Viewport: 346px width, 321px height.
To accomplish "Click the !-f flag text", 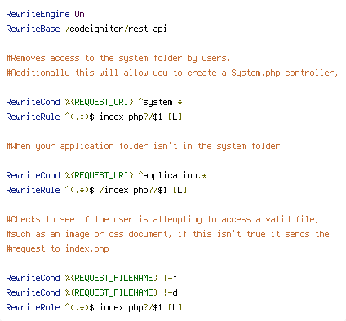I will (171, 278).
